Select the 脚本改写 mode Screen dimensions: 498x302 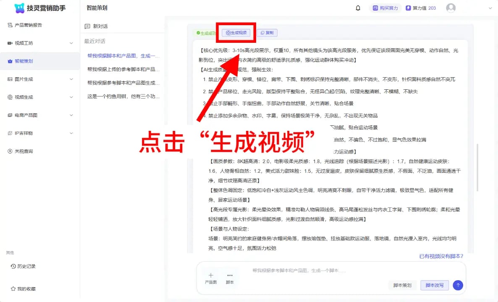tap(435, 285)
